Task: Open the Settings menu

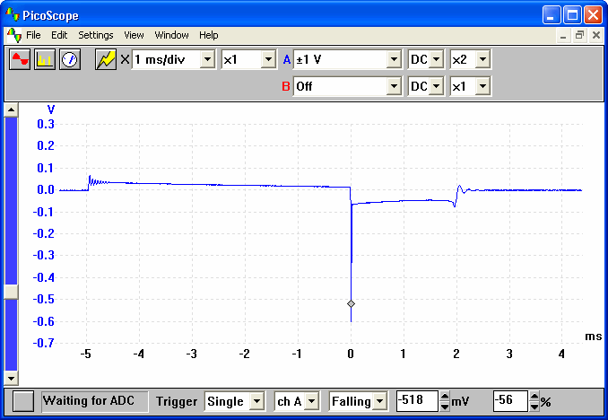Action: [x=96, y=35]
